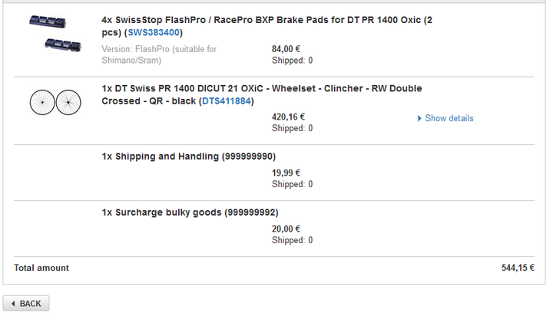Click the Total amount label

pos(41,268)
